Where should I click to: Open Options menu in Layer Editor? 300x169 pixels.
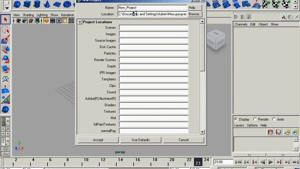tap(252, 125)
